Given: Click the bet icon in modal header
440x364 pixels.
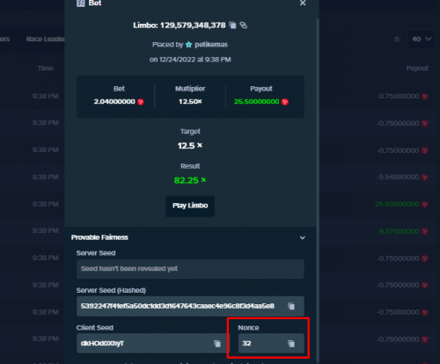Looking at the screenshot, I should (x=81, y=3).
